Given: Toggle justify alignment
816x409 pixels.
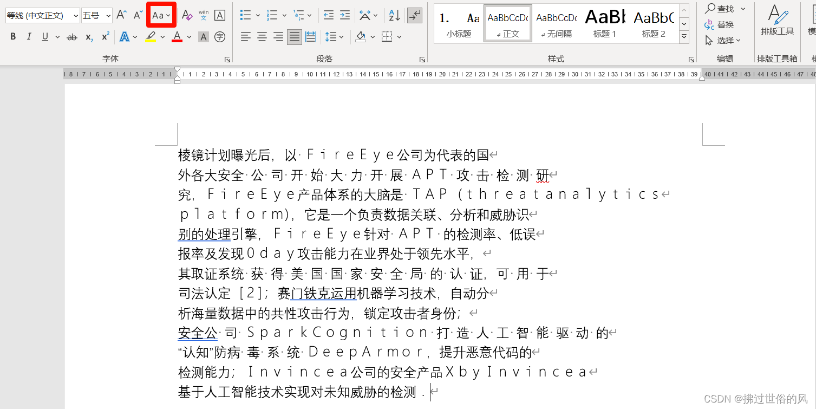Looking at the screenshot, I should coord(295,37).
